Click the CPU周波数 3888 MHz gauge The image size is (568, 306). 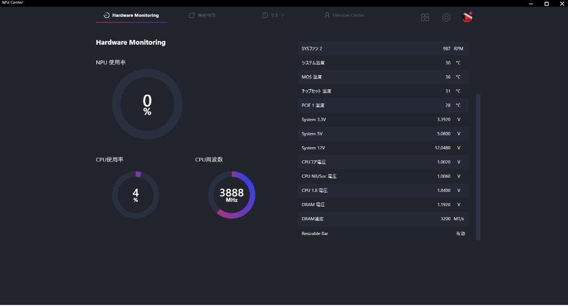click(x=231, y=195)
